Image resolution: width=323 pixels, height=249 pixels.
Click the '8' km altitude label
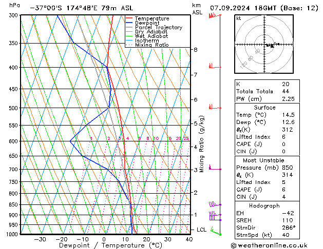(195, 50)
